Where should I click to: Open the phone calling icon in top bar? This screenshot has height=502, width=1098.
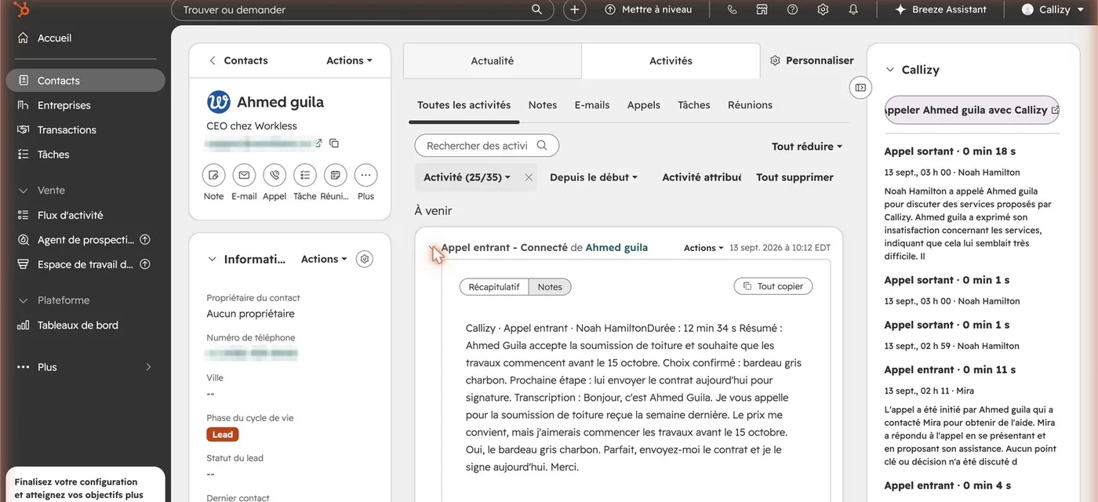[x=732, y=9]
